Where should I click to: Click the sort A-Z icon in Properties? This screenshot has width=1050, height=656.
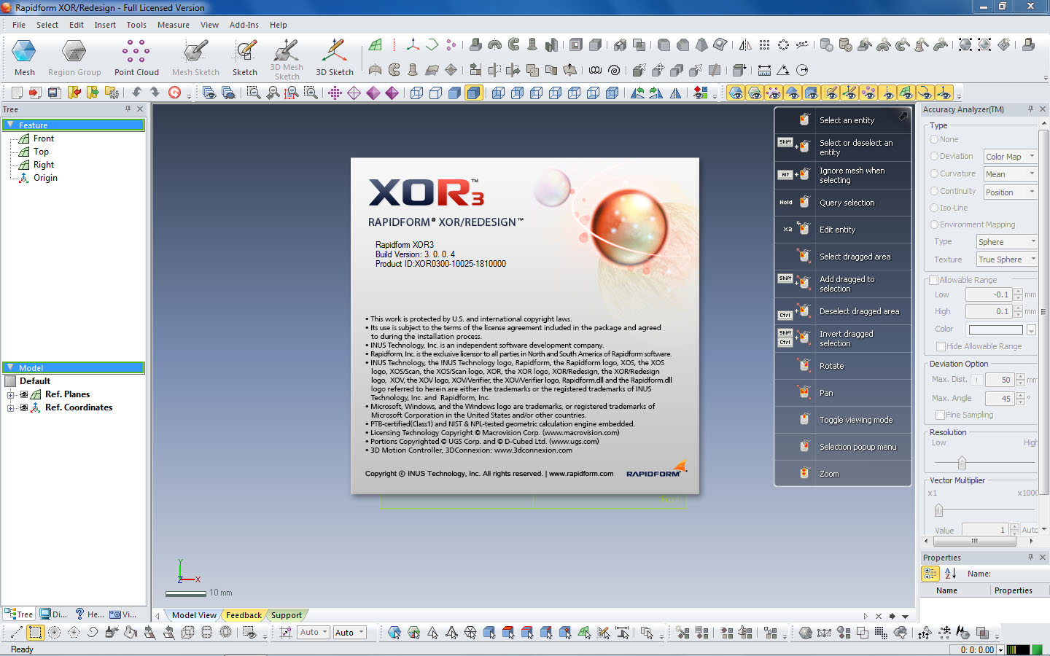coord(950,574)
